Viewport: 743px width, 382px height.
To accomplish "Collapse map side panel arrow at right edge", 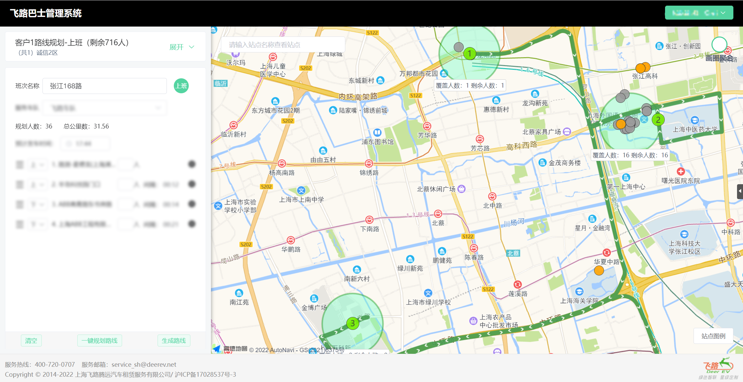I will point(740,191).
